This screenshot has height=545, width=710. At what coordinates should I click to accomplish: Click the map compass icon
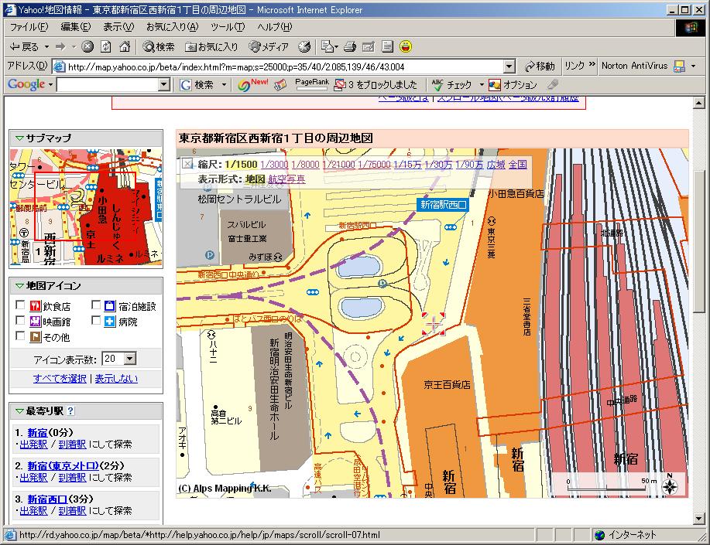point(670,485)
